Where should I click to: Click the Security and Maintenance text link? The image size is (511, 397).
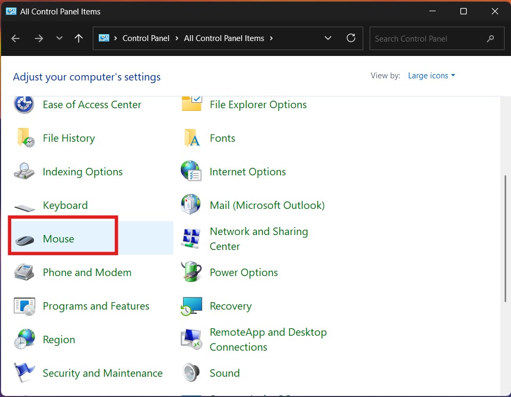pyautogui.click(x=102, y=373)
